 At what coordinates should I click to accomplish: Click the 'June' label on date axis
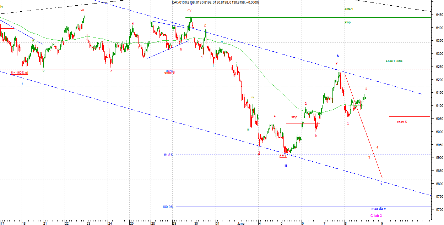coord(241,223)
